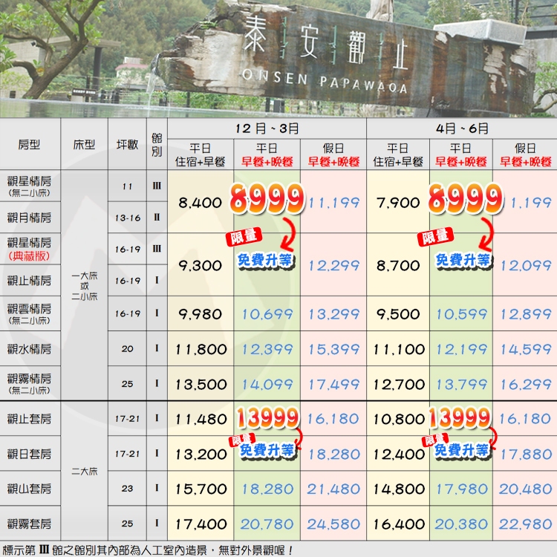Image resolution: width=557 pixels, height=557 pixels.
Task: Click the 14,099 price
Action: (267, 384)
